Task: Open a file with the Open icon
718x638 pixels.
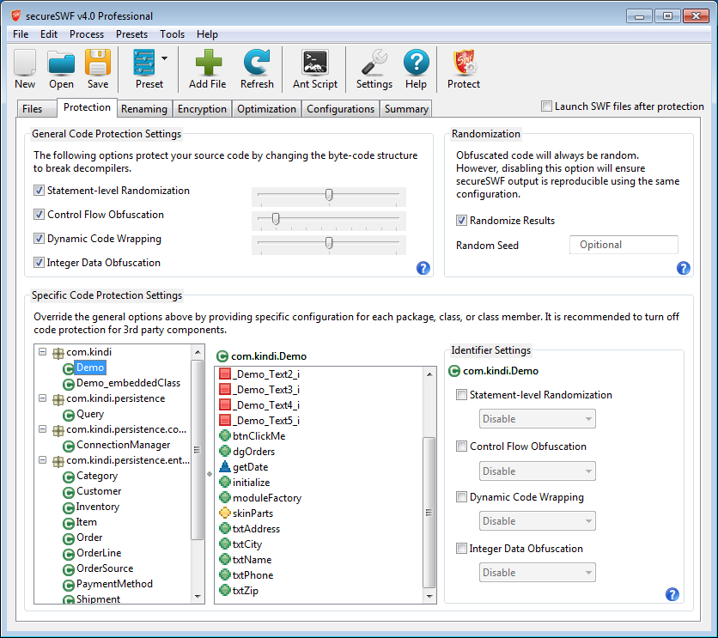Action: pos(61,65)
